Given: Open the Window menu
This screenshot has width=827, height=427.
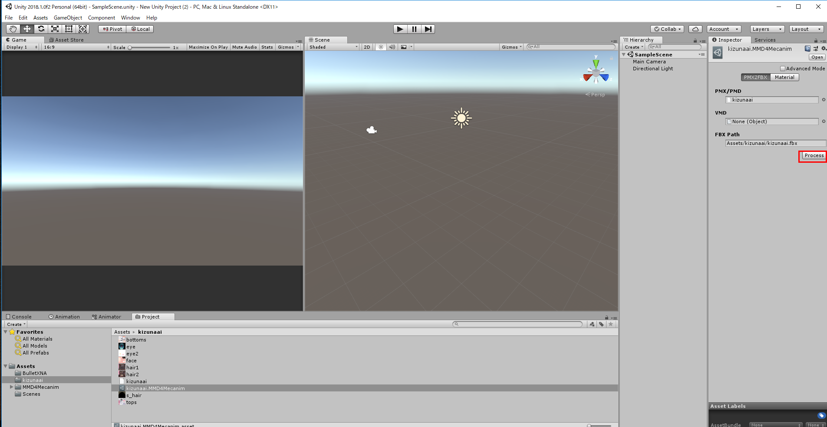Looking at the screenshot, I should pyautogui.click(x=131, y=18).
